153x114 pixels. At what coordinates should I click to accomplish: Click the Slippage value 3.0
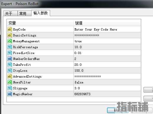pyautogui.click(x=77, y=88)
